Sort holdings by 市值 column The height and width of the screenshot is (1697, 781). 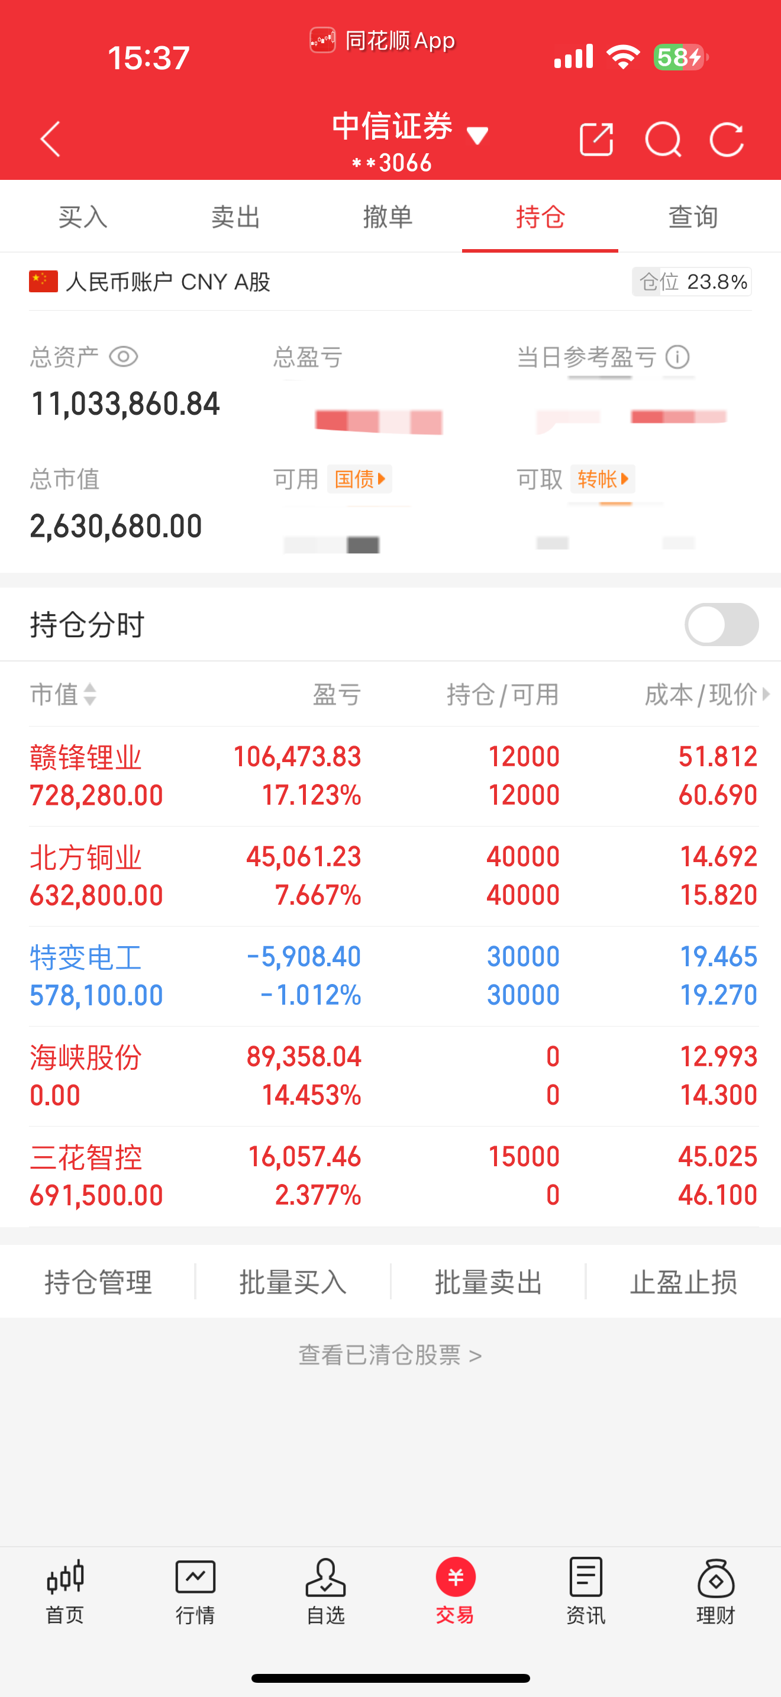[63, 694]
